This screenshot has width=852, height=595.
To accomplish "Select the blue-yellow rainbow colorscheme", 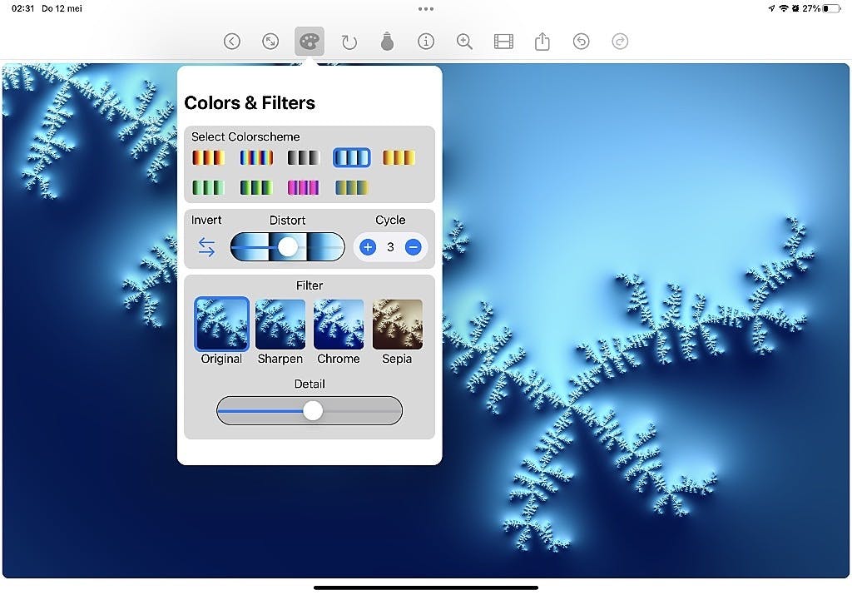I will (256, 157).
